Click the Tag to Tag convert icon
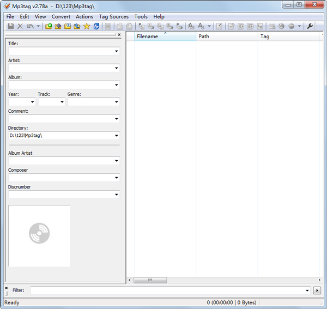This screenshot has height=309, width=327. pyautogui.click(x=179, y=26)
